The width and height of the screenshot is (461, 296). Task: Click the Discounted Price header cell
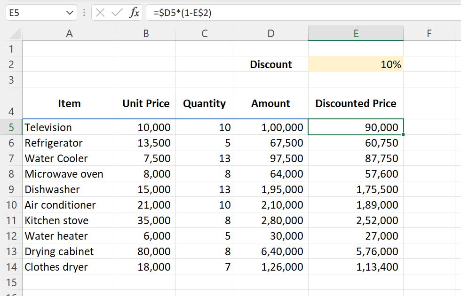[356, 103]
